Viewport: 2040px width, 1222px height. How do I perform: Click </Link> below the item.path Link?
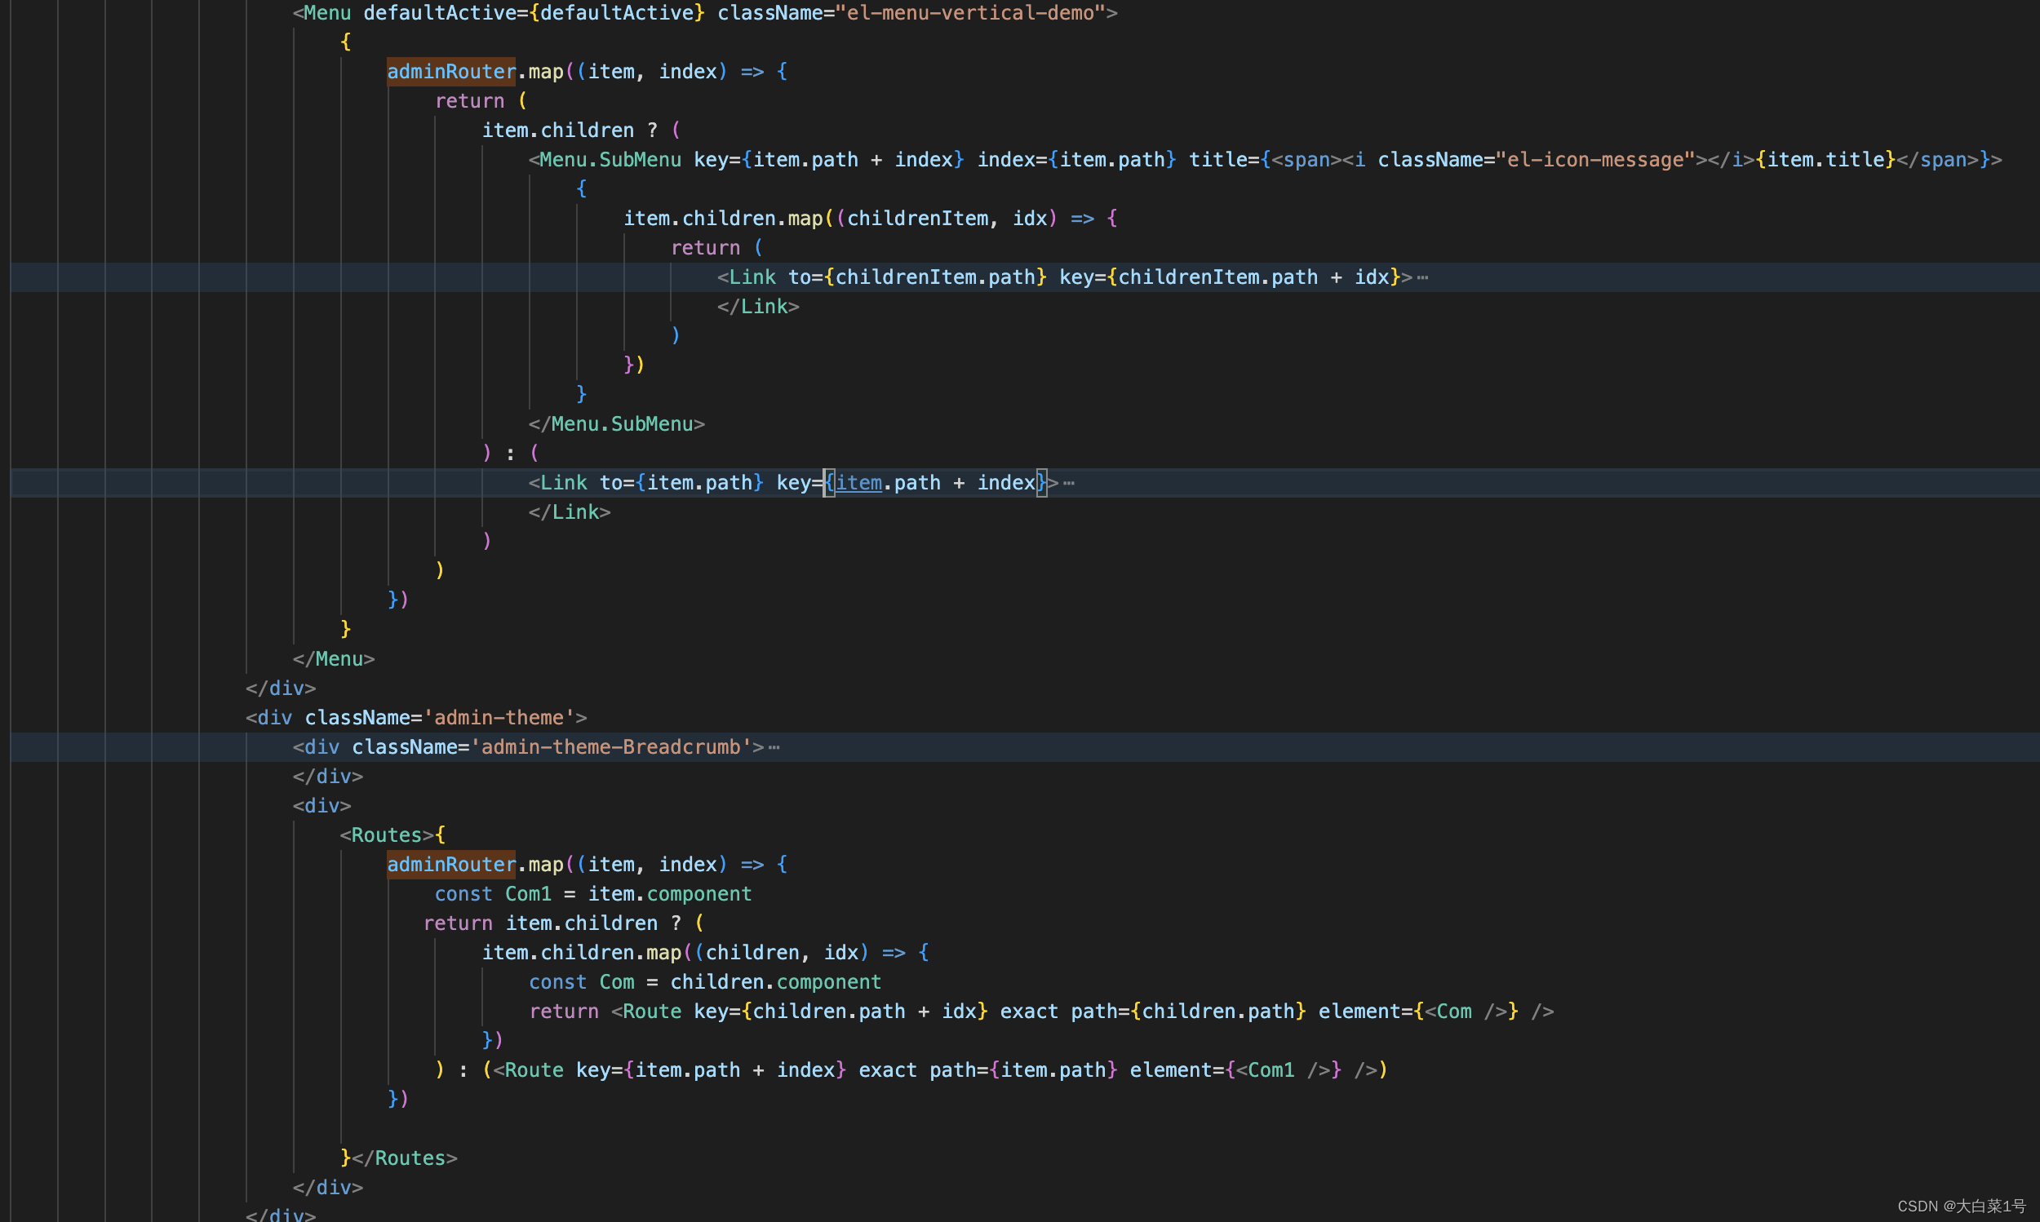[569, 512]
